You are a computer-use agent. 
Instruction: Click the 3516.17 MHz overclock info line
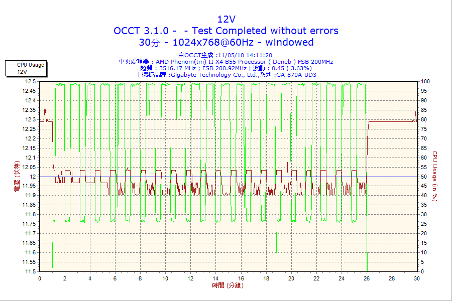point(226,68)
